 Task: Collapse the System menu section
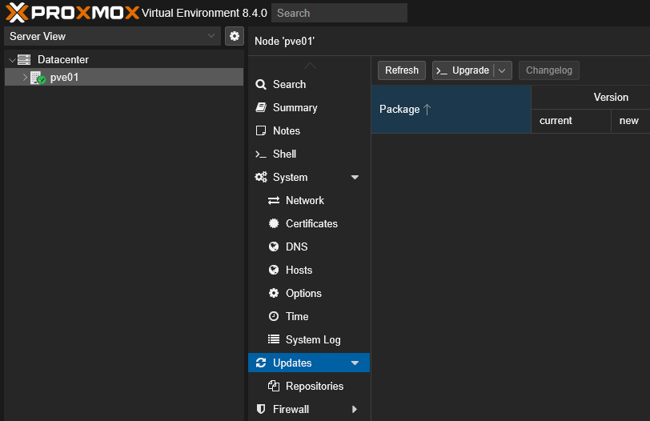pyautogui.click(x=355, y=178)
